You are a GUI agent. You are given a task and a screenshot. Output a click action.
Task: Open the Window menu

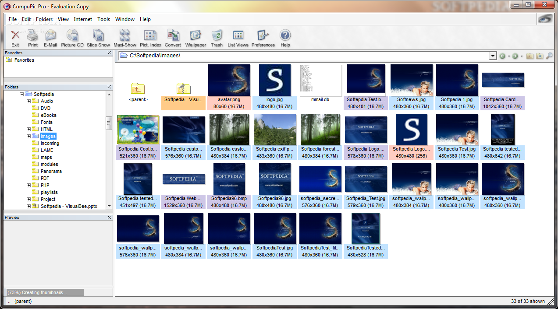tap(125, 19)
